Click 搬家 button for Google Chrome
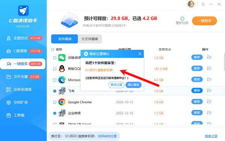The image size is (225, 141). pyautogui.click(x=197, y=102)
